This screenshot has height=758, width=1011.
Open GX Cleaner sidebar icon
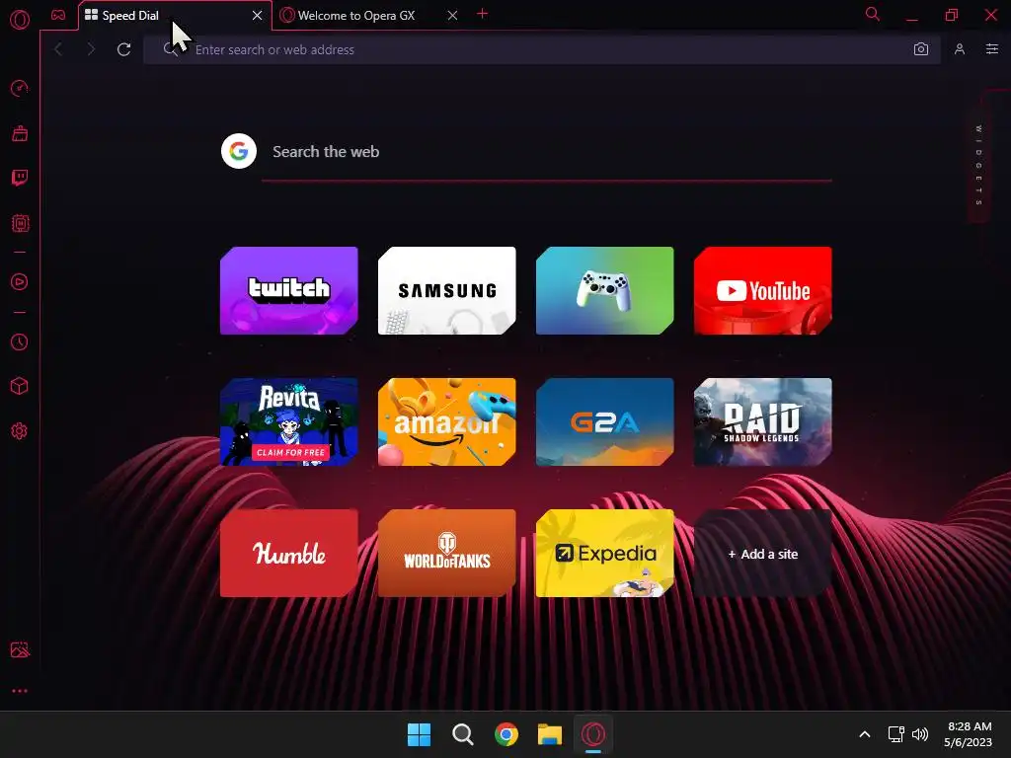(20, 133)
